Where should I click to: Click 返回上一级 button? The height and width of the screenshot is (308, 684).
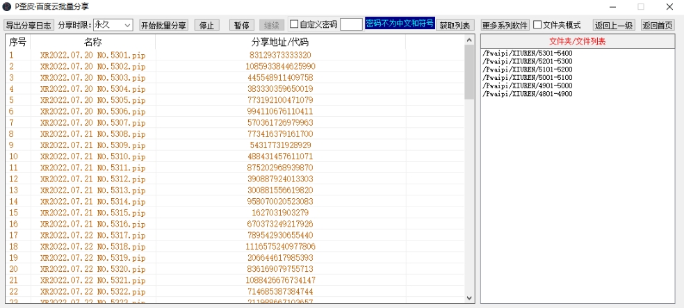coord(614,25)
